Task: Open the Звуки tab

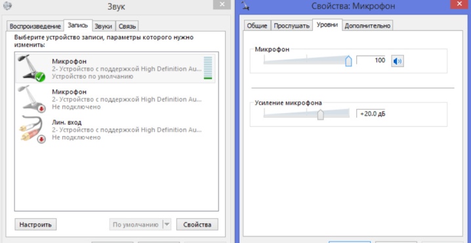Action: coord(104,26)
